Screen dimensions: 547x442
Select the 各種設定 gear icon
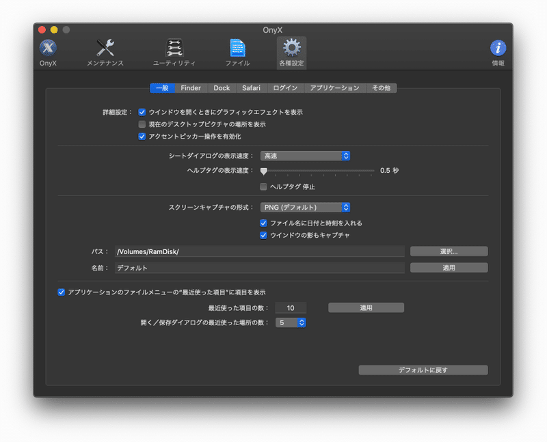click(292, 53)
